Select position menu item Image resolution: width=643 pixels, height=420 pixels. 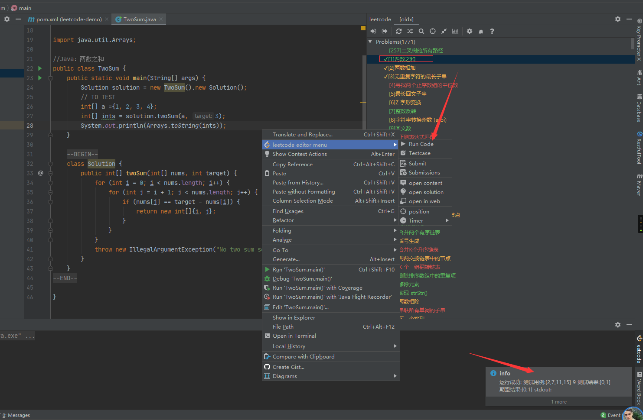pyautogui.click(x=425, y=211)
